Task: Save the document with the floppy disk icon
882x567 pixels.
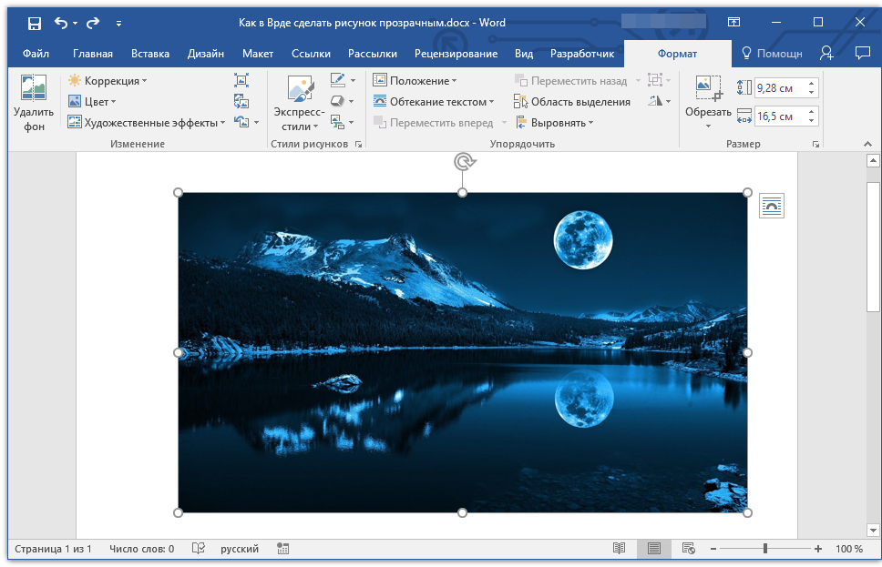Action: point(34,23)
